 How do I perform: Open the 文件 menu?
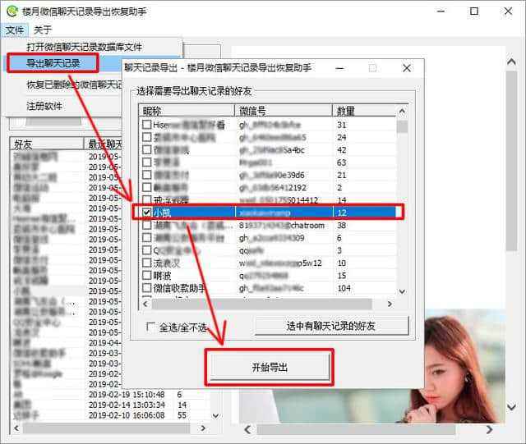(15, 30)
